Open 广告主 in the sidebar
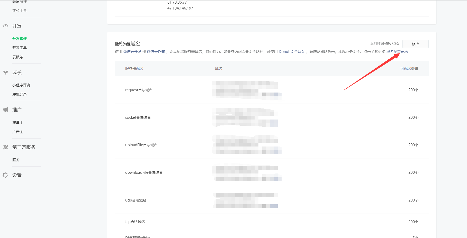 tap(18, 132)
